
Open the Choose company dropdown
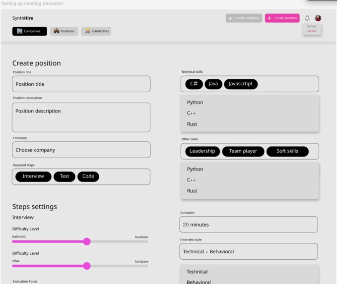click(81, 150)
